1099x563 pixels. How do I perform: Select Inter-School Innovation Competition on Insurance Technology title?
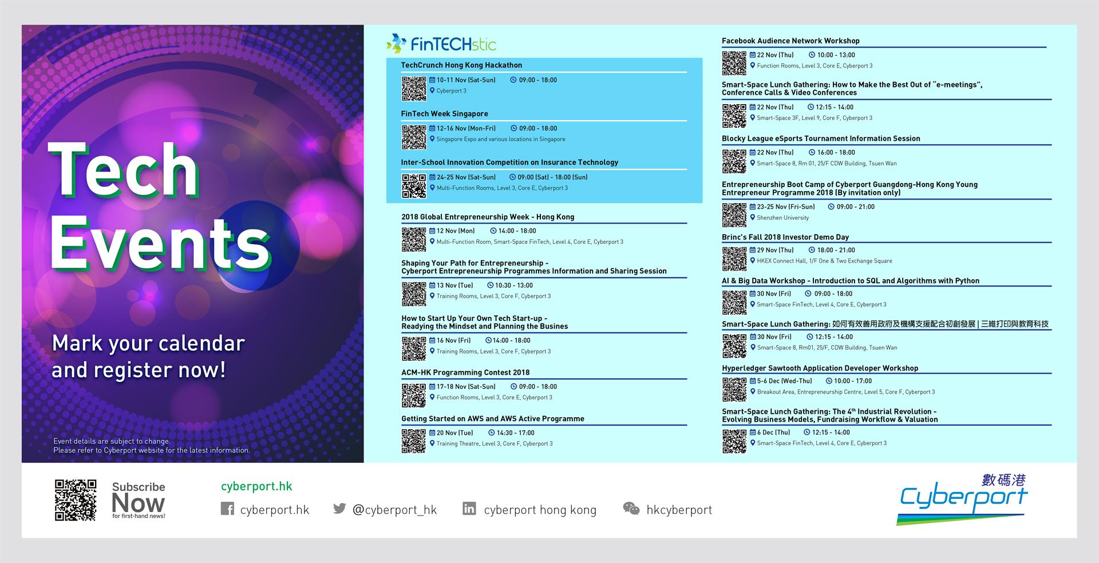click(509, 162)
